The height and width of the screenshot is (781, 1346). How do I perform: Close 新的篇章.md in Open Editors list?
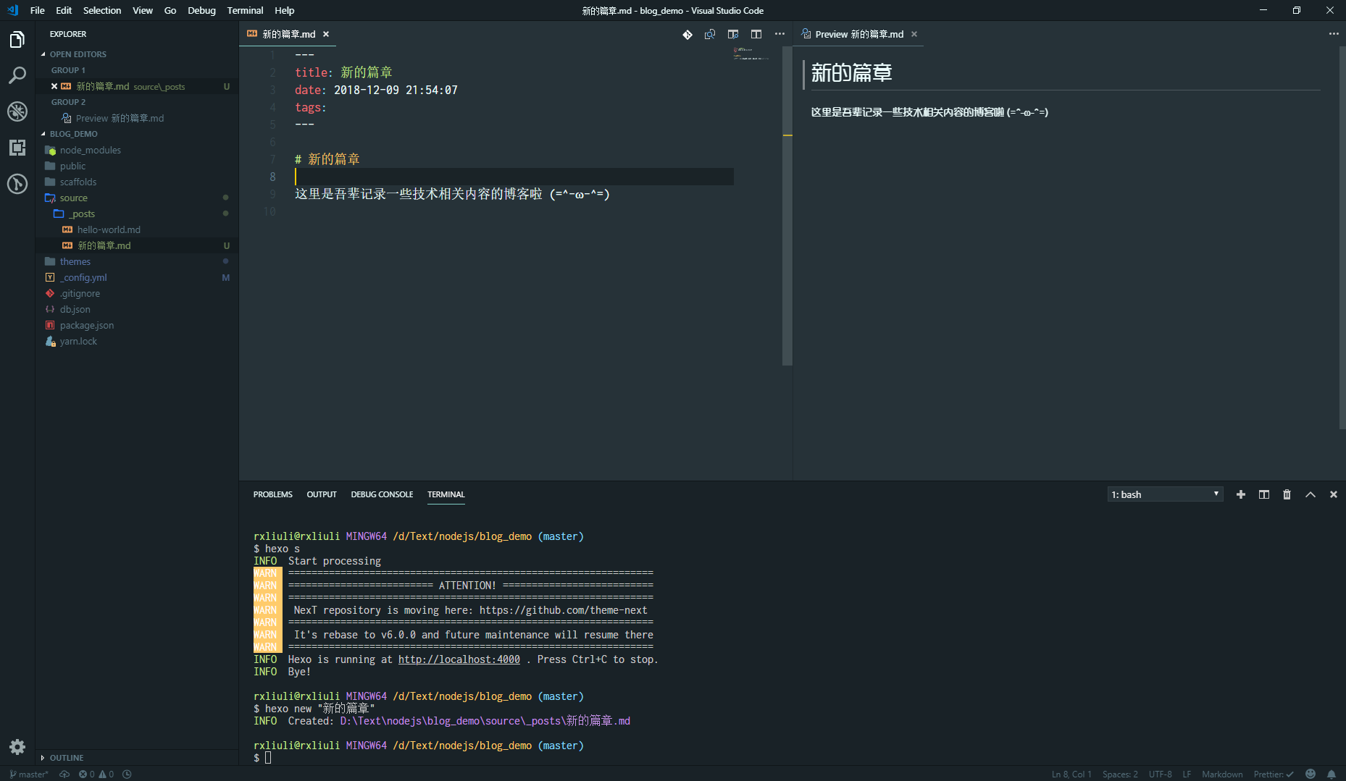[54, 86]
